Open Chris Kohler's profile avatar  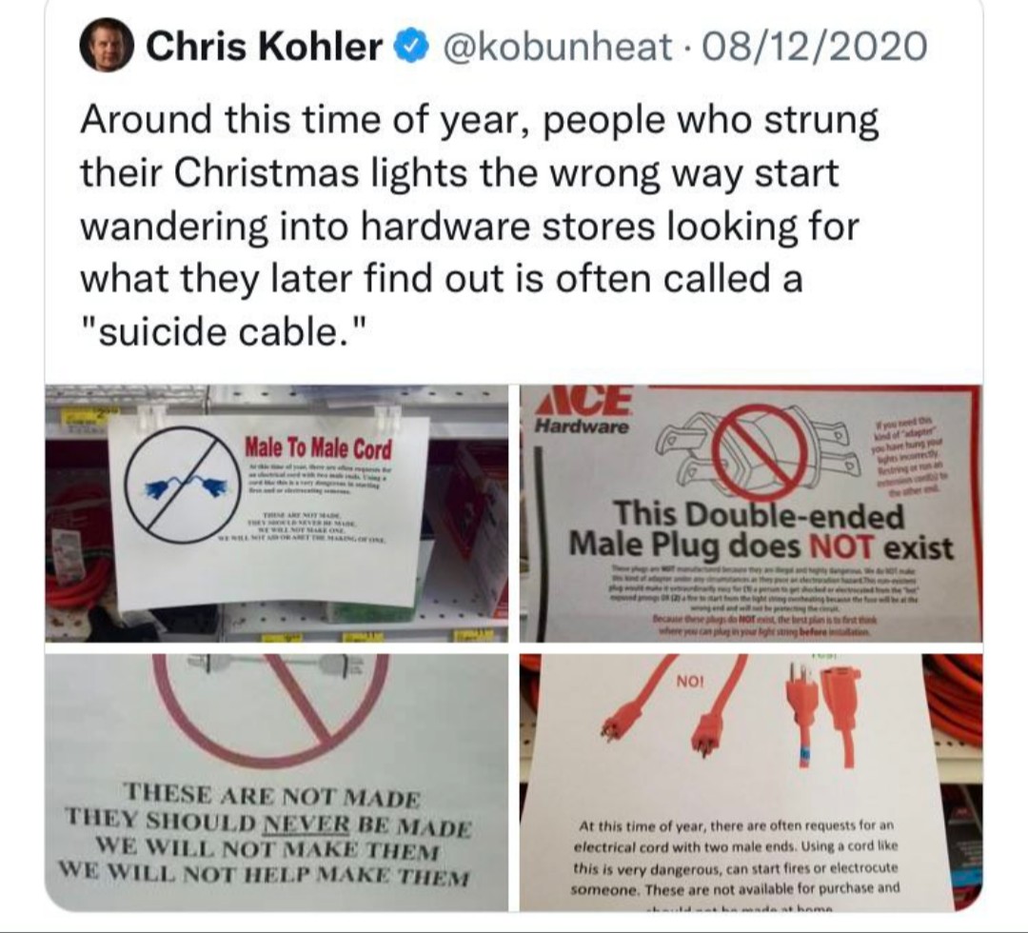pyautogui.click(x=107, y=46)
